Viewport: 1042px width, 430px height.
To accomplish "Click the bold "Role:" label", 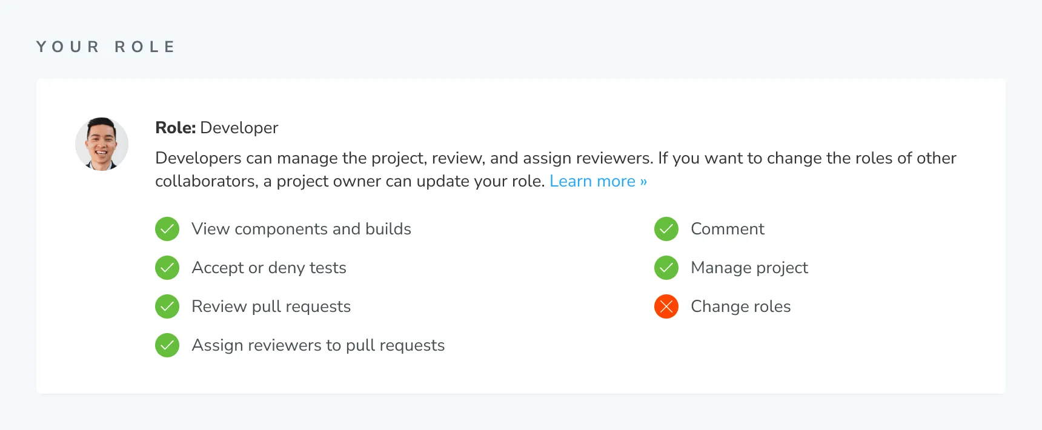I will (175, 128).
